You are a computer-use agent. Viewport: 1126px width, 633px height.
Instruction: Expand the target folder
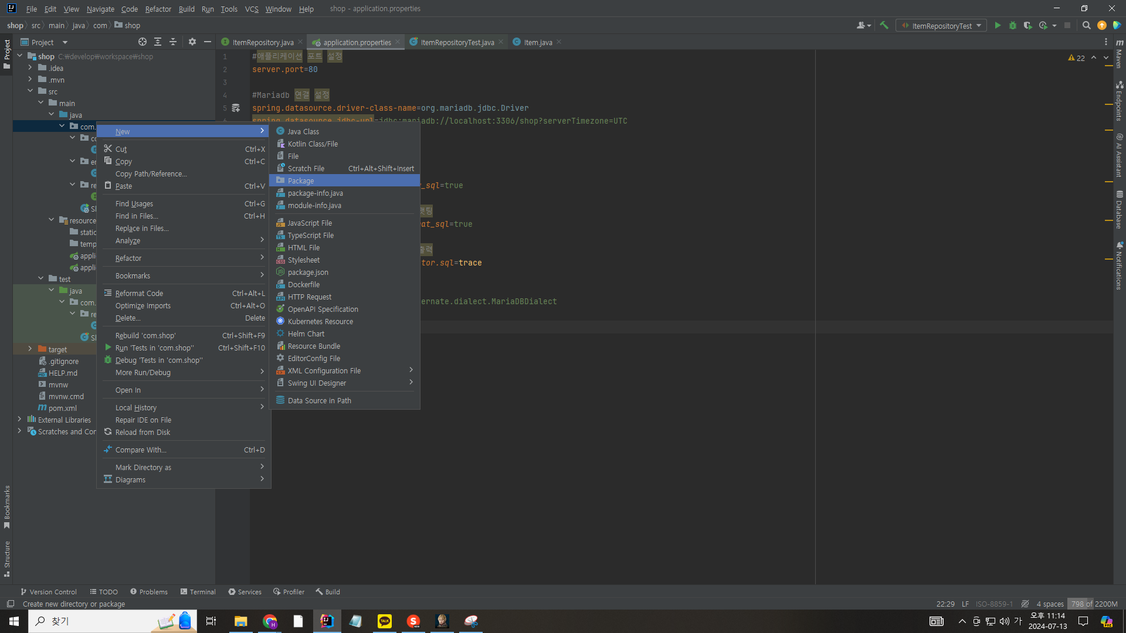pos(30,349)
